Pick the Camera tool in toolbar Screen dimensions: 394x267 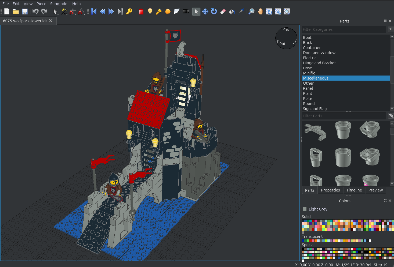pos(186,12)
